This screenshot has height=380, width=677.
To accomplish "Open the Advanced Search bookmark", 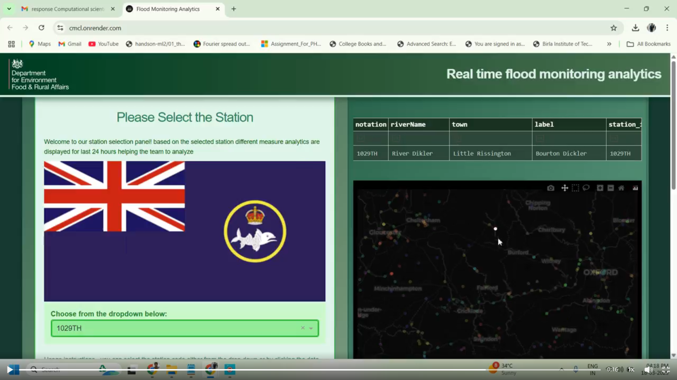I will click(427, 44).
